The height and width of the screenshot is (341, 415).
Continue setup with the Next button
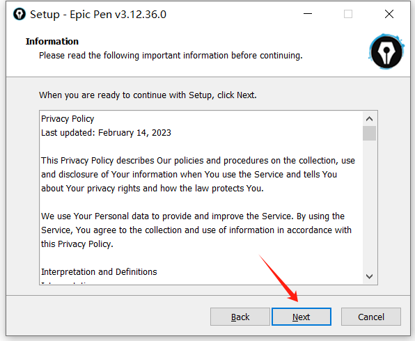(x=302, y=317)
